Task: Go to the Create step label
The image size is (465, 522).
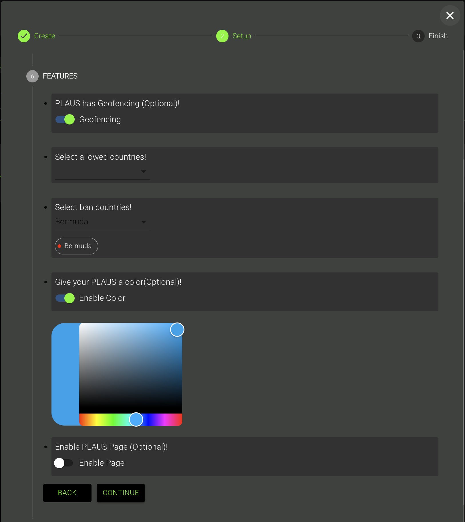Action: click(x=45, y=36)
